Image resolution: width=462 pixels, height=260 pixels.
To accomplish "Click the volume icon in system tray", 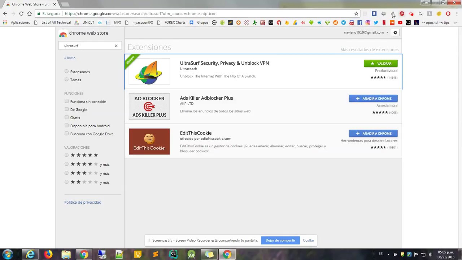I will coord(430,254).
